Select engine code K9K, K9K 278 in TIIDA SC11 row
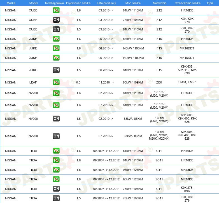219x203 pixels. 187,199
